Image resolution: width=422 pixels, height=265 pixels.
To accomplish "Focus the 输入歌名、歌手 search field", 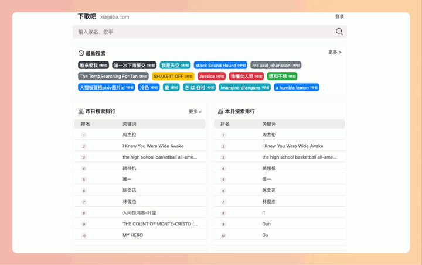I will (x=210, y=32).
